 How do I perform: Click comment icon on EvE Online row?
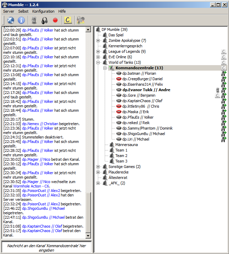pos(224,57)
